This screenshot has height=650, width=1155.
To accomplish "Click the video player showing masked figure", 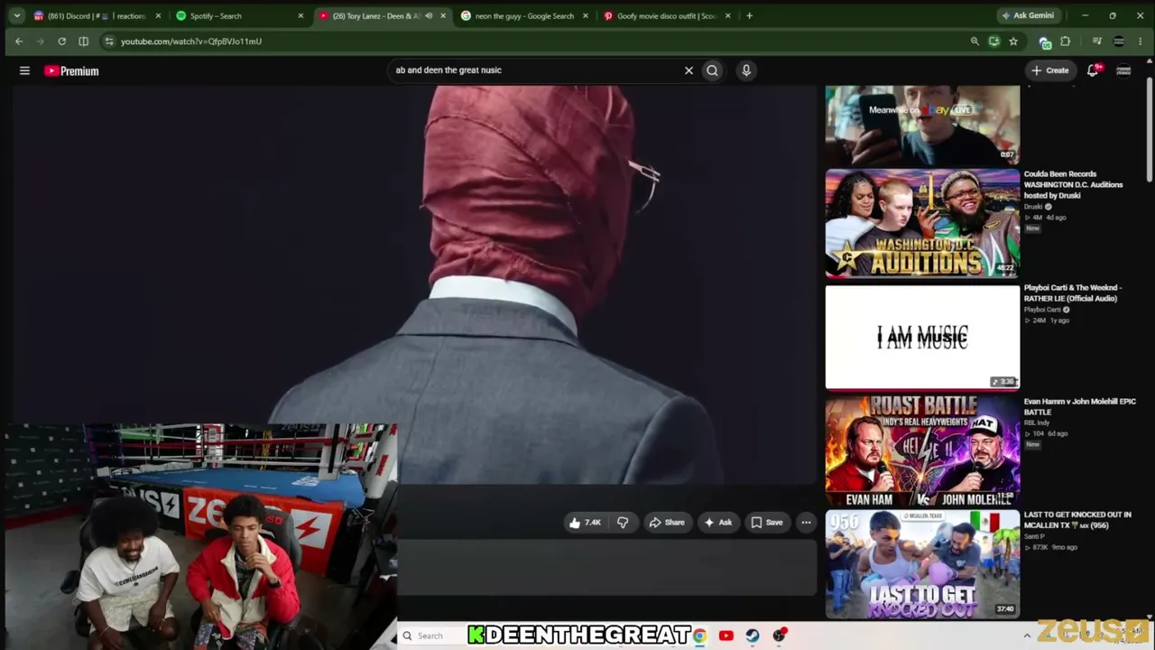I will point(415,285).
